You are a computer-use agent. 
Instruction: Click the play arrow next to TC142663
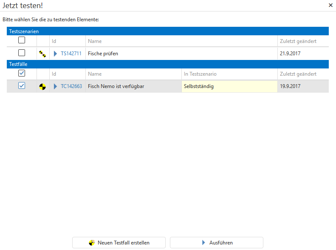pos(55,86)
